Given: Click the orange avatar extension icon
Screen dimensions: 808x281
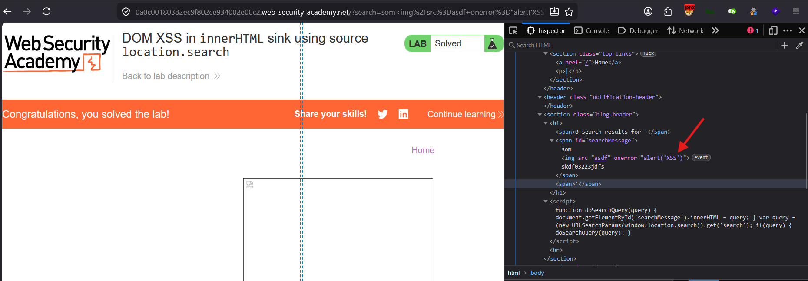Looking at the screenshot, I should pos(754,11).
